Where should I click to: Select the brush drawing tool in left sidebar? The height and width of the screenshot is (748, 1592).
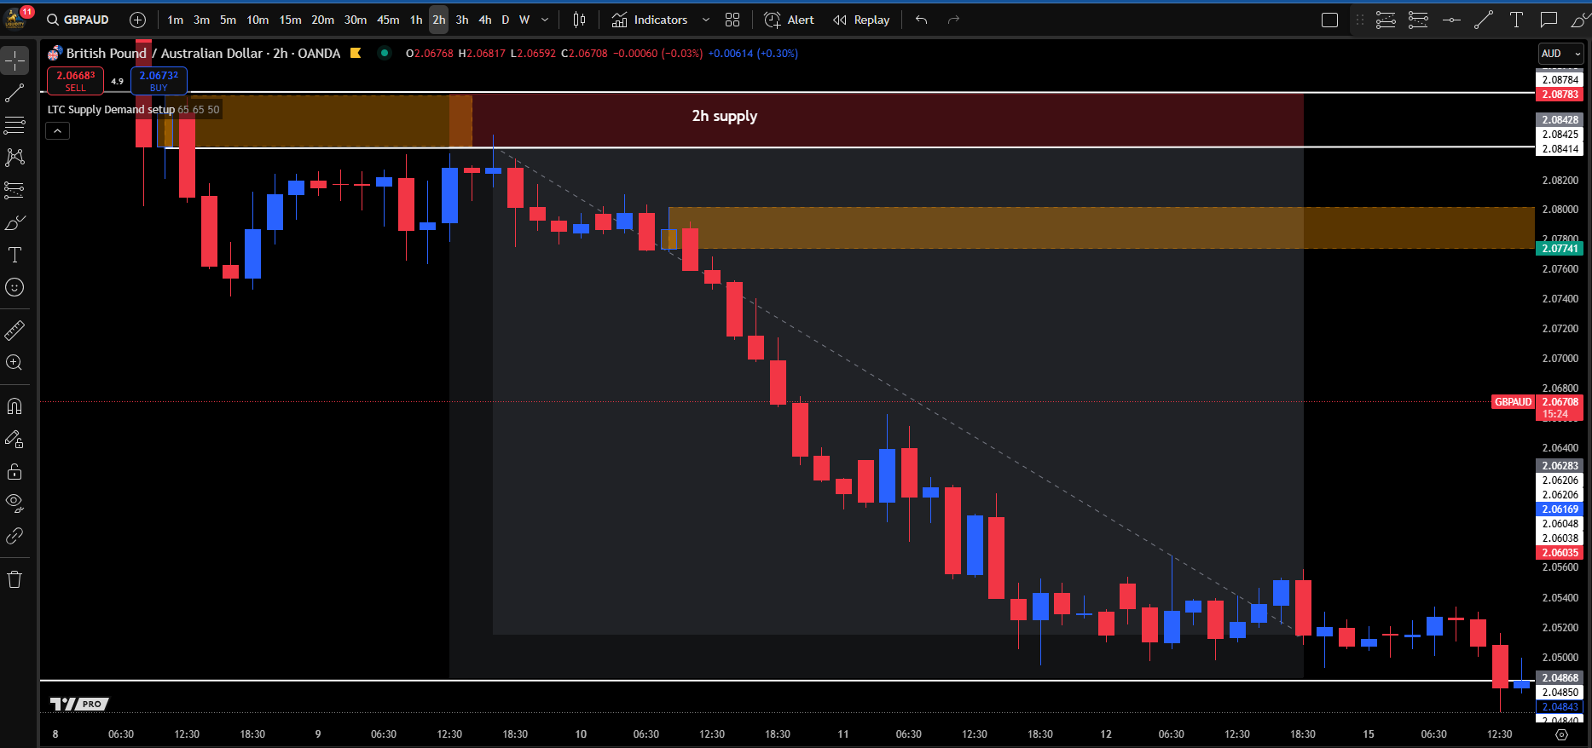point(14,222)
